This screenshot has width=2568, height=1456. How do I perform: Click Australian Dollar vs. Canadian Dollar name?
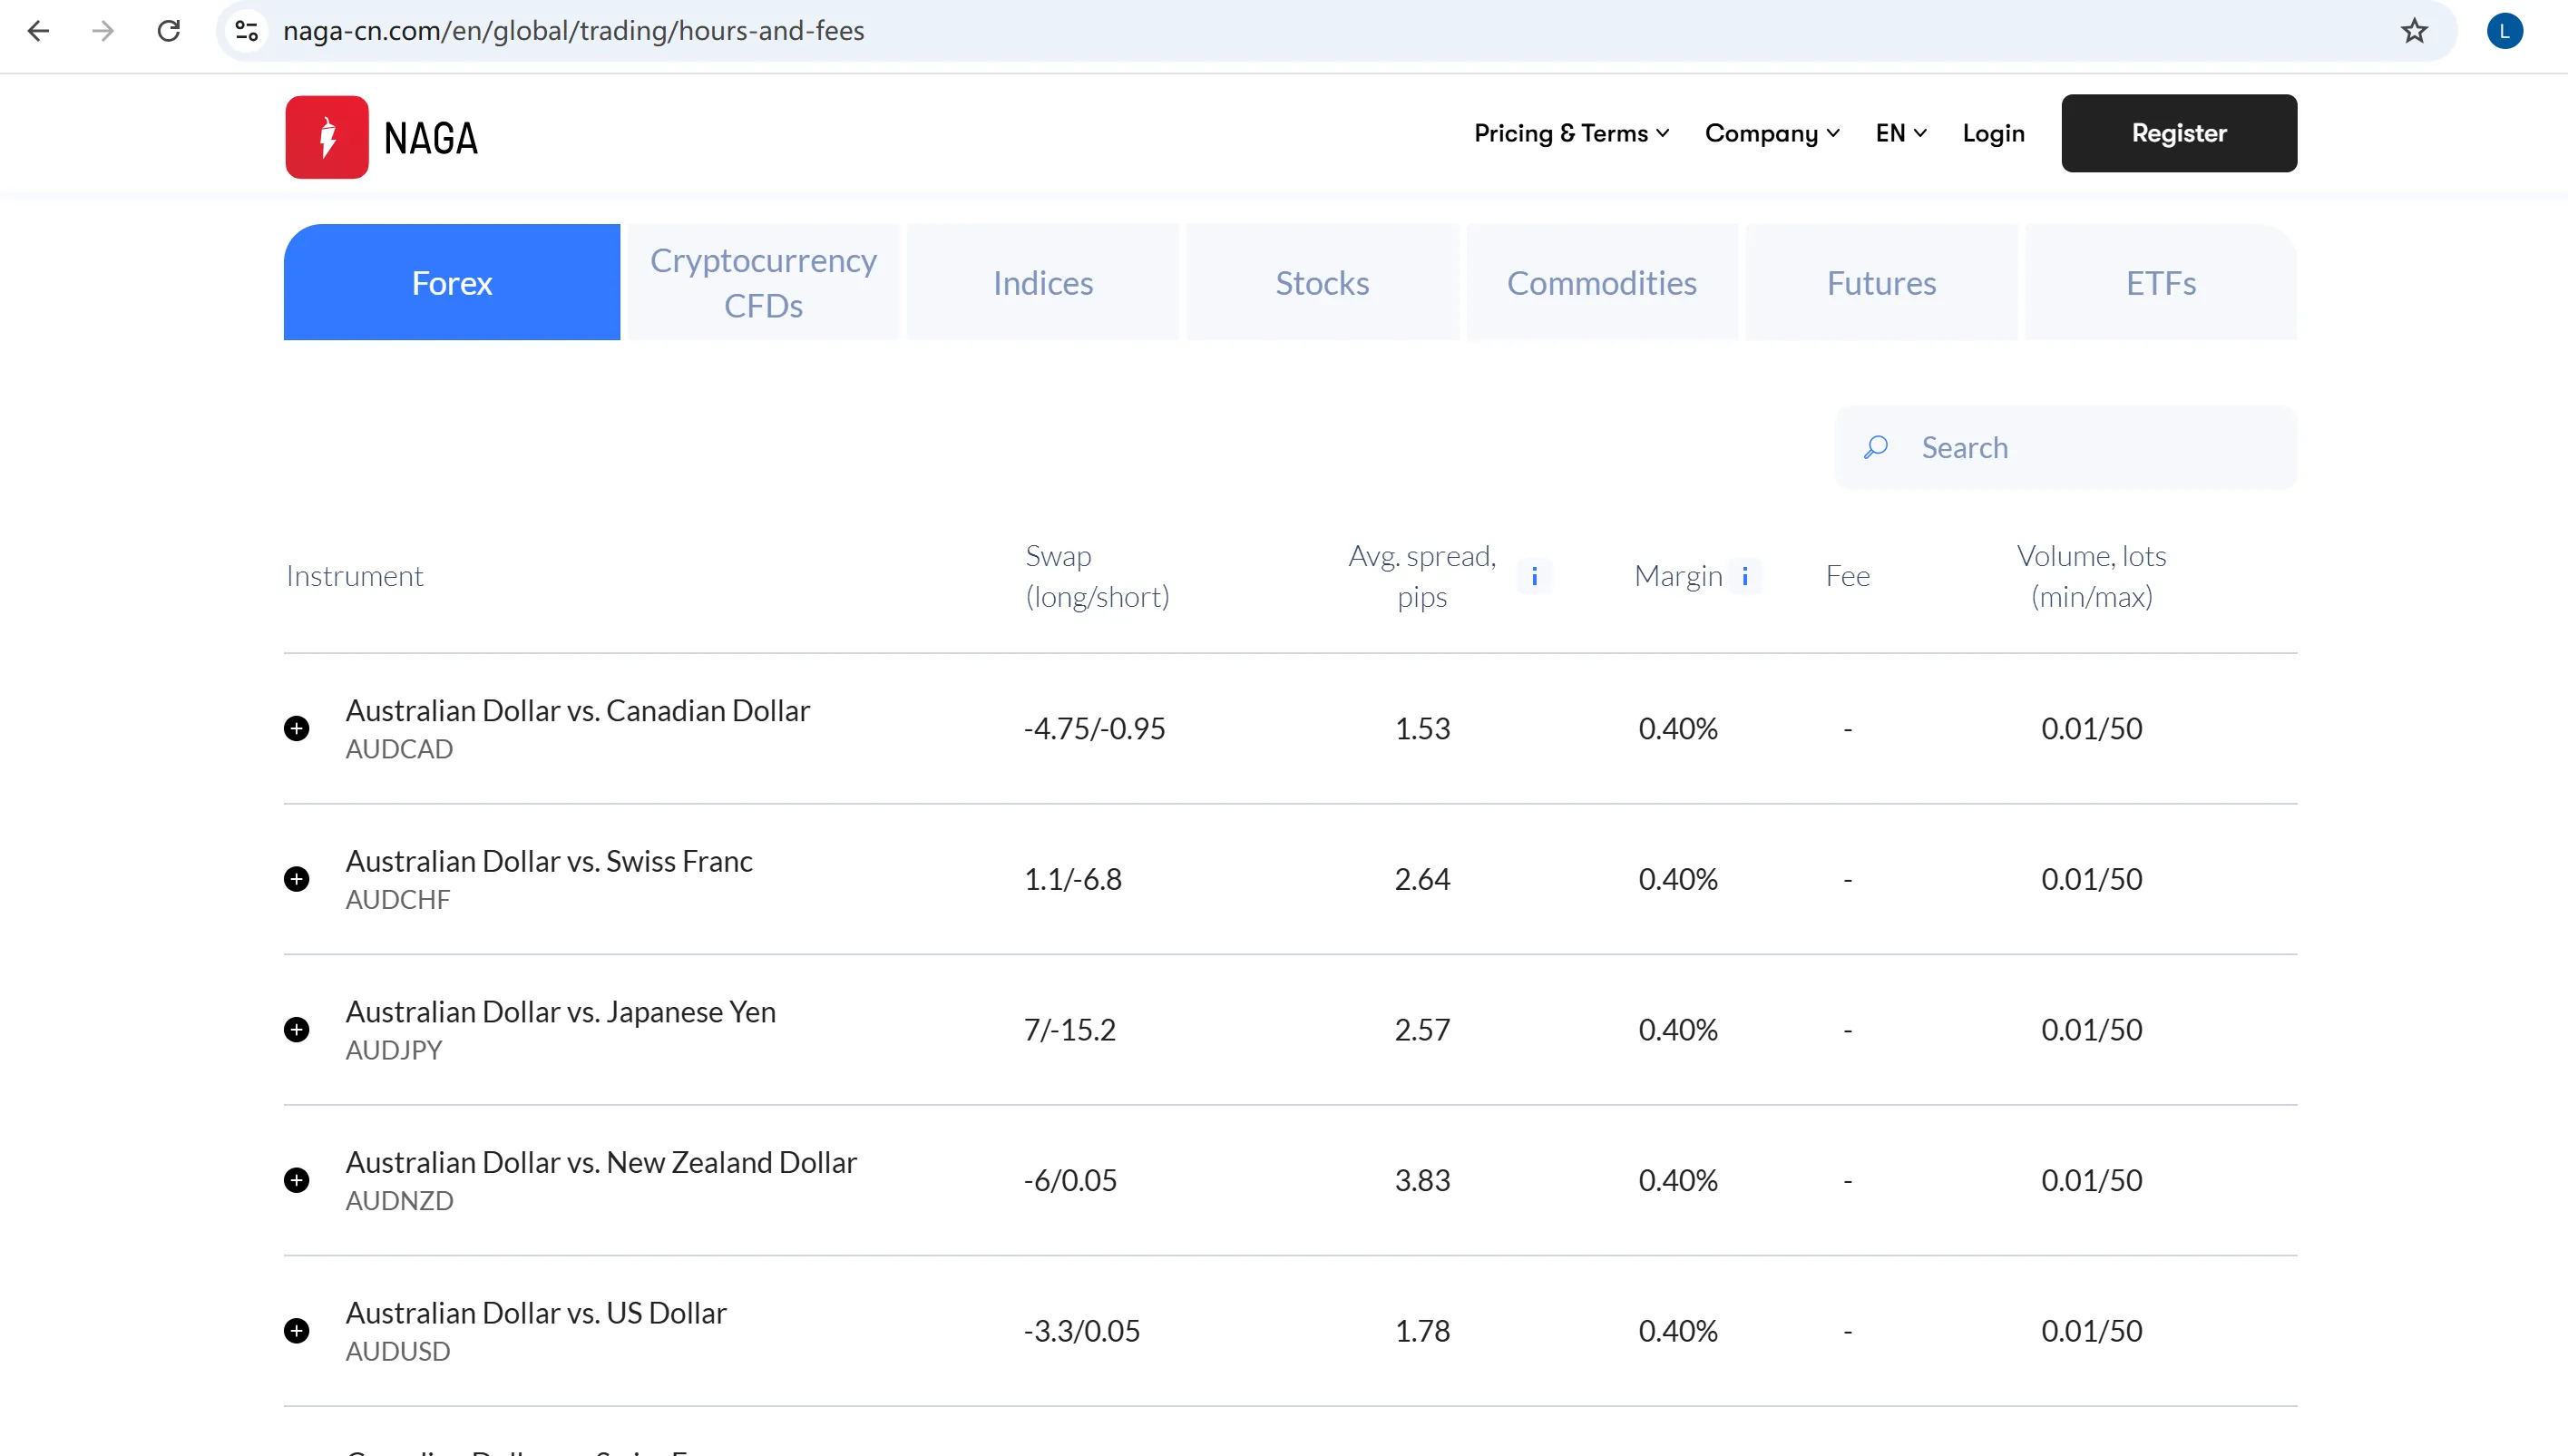[578, 710]
